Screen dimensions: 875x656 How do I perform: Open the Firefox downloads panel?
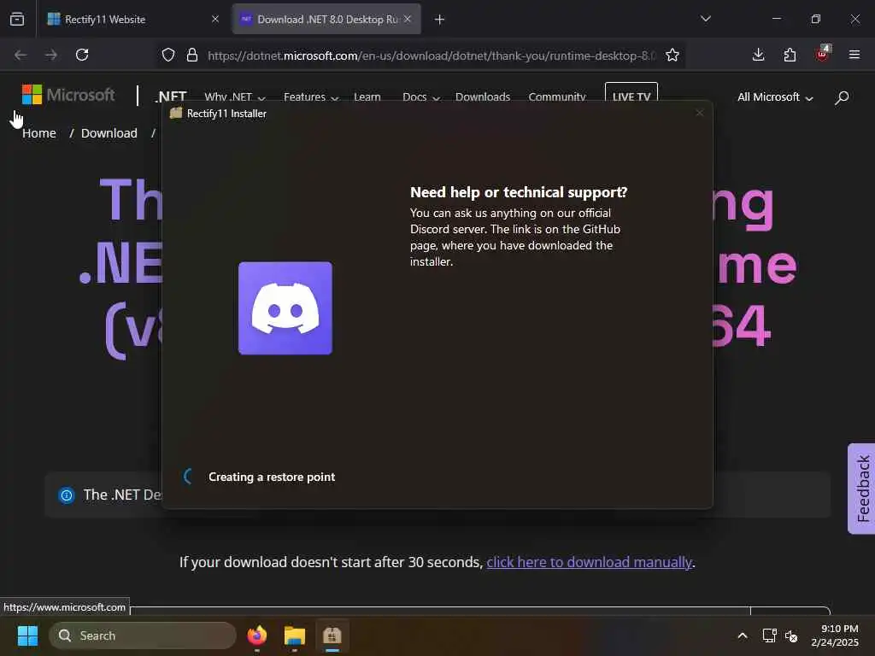[x=759, y=55]
